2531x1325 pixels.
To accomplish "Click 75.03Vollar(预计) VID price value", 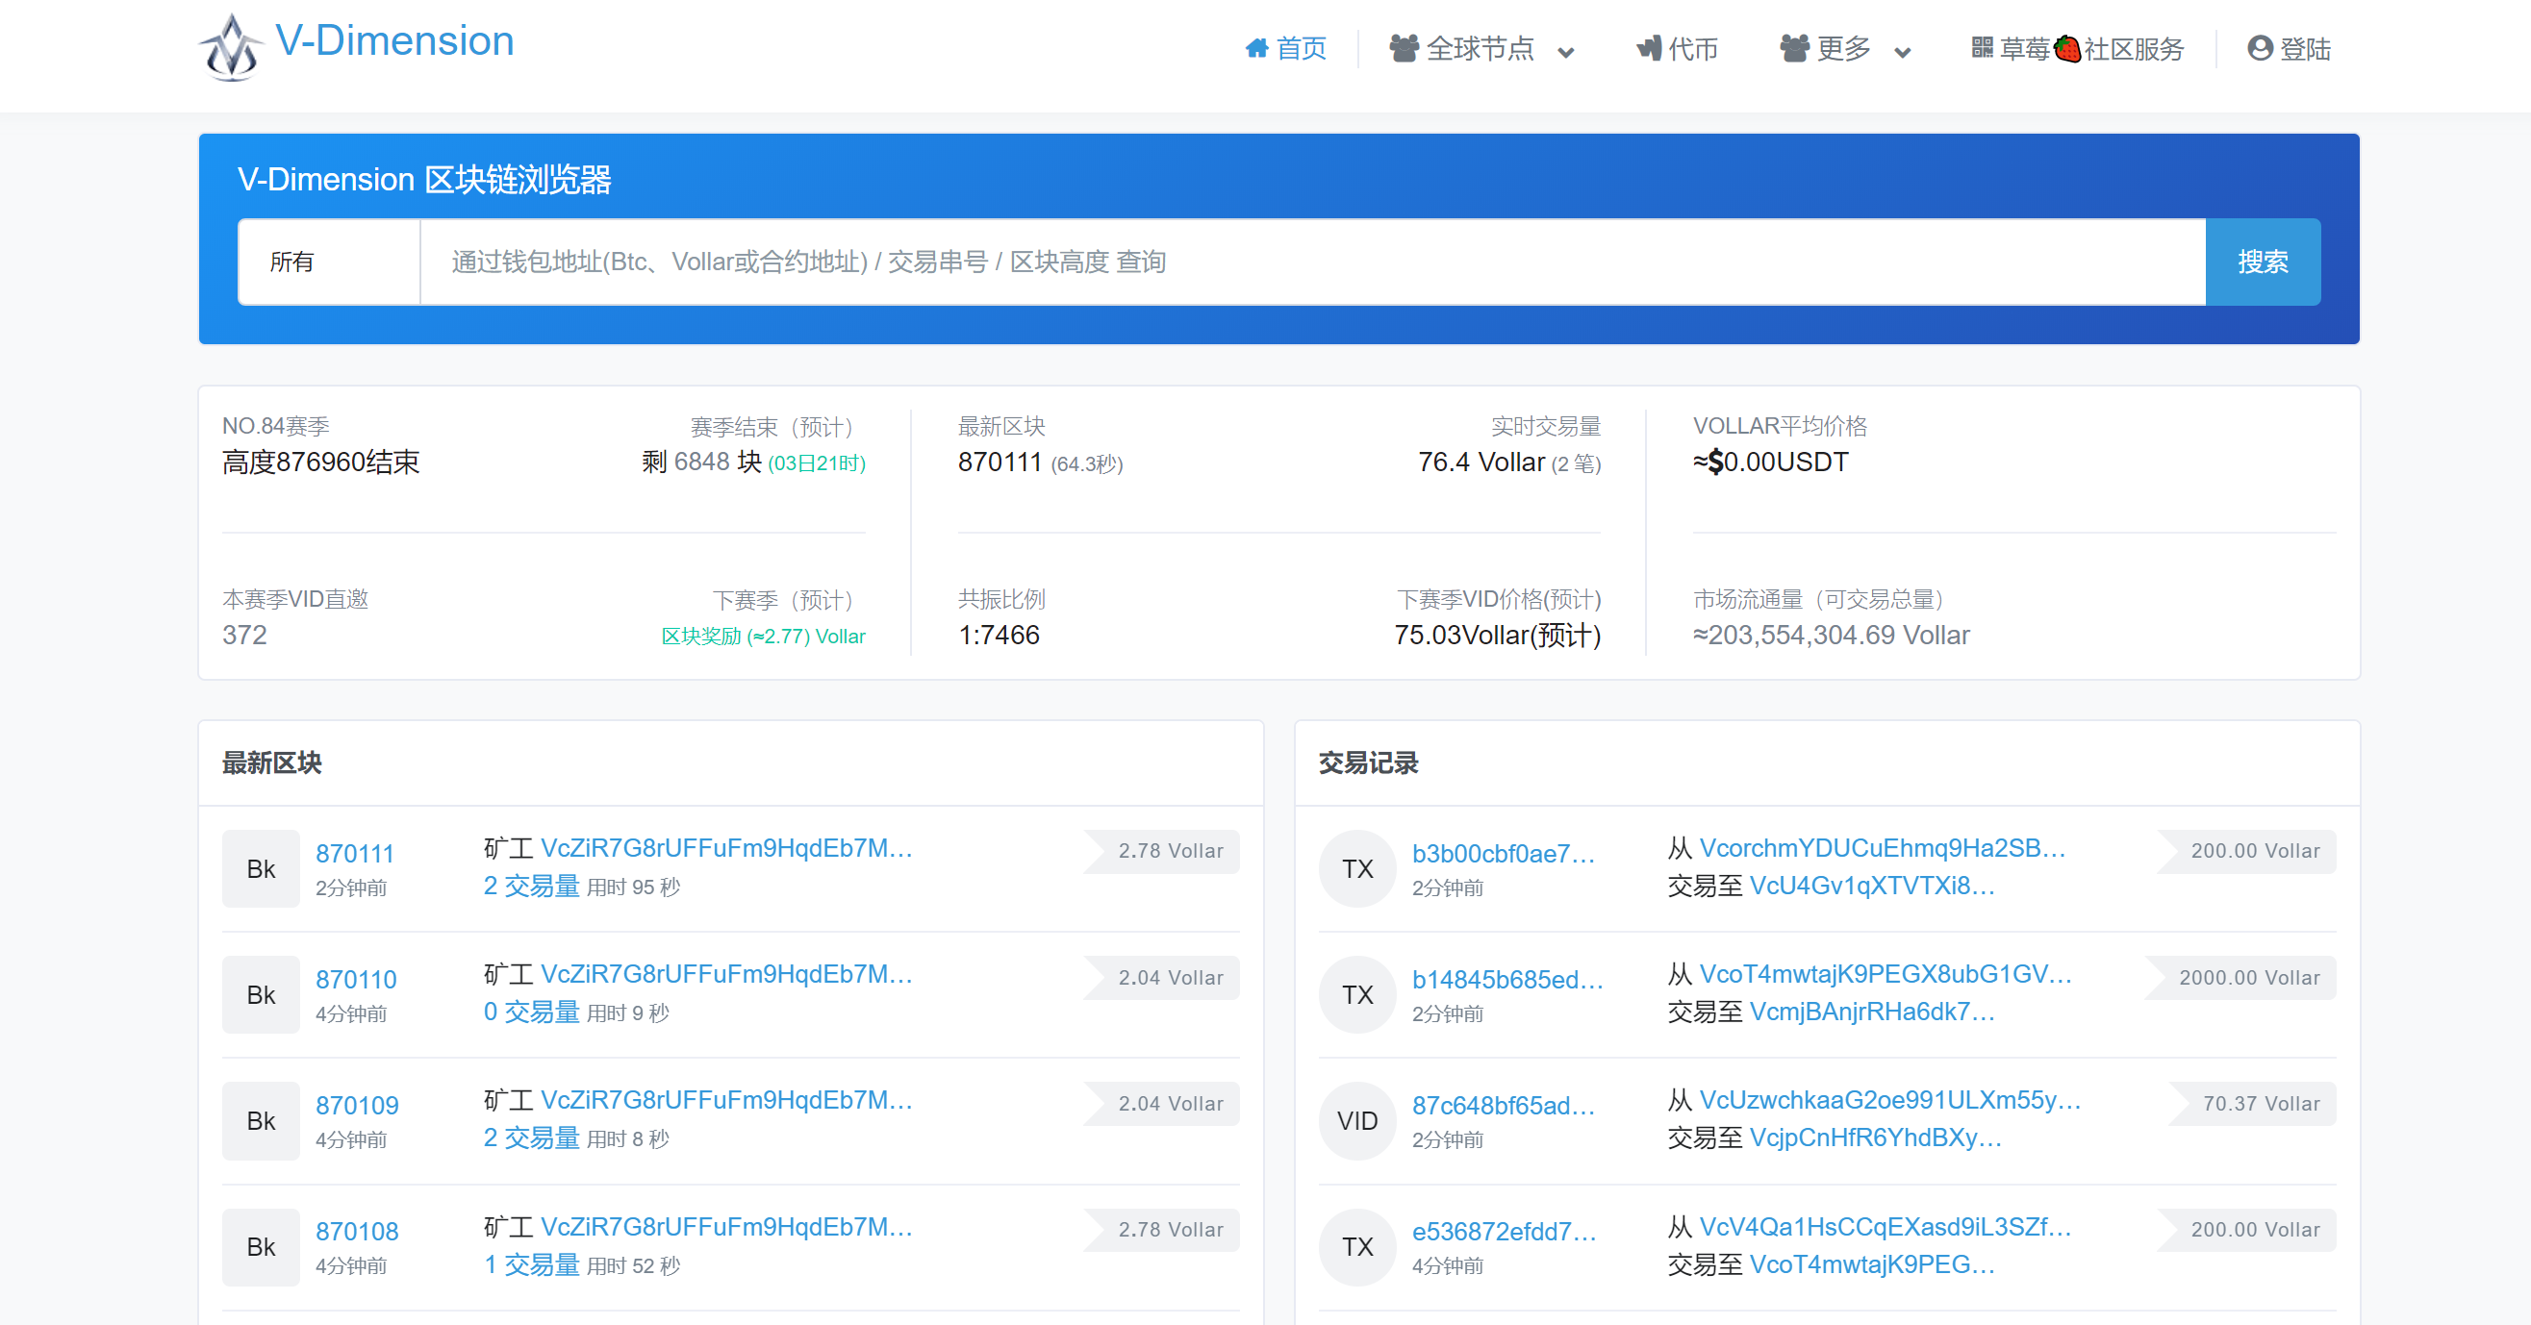I will click(1498, 635).
